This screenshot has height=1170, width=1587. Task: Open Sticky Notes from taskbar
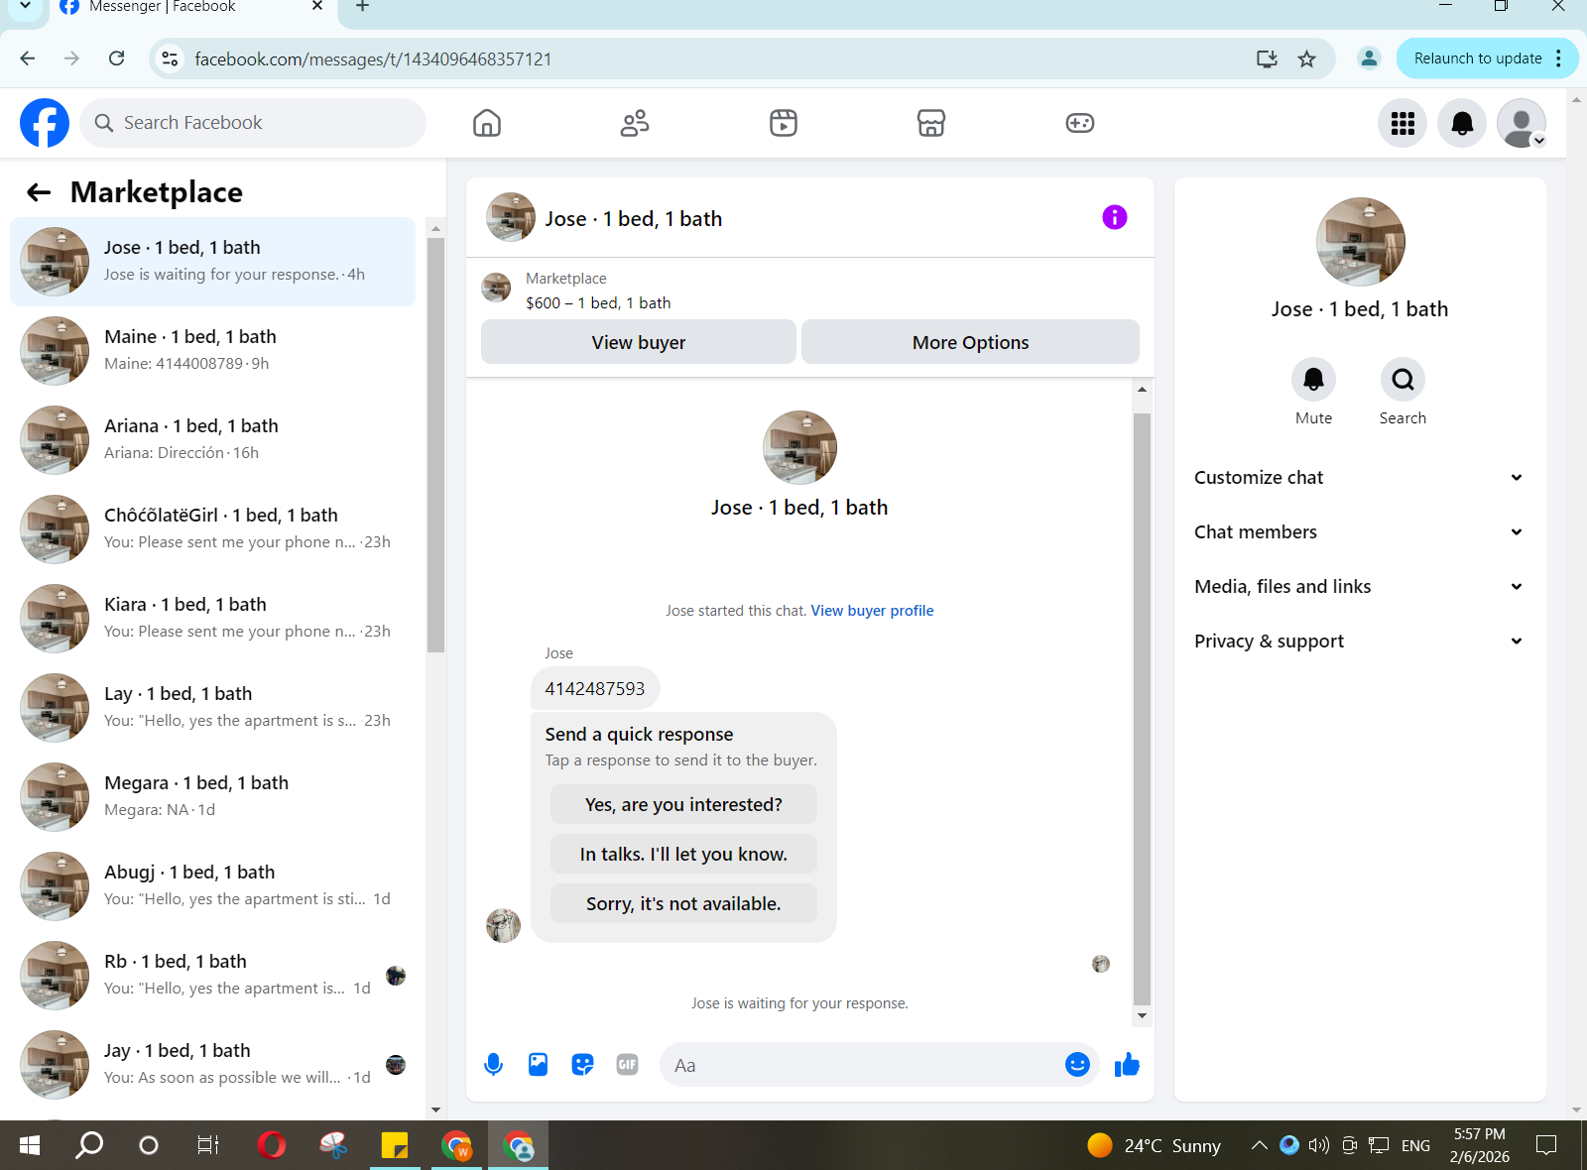click(395, 1145)
